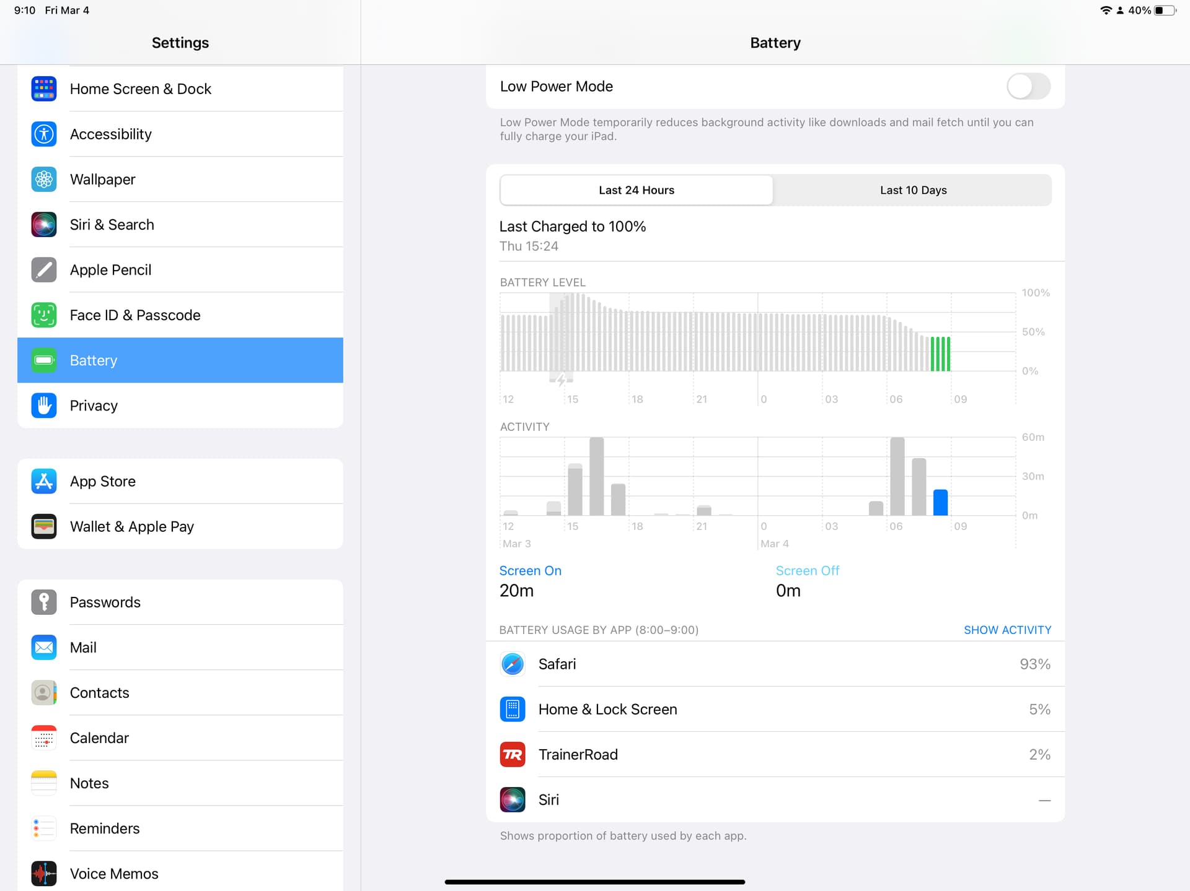Tap the green battery level bars
The image size is (1190, 891).
pos(940,354)
